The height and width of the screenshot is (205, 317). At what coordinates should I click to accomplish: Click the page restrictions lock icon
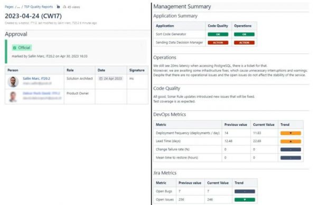pos(58,7)
